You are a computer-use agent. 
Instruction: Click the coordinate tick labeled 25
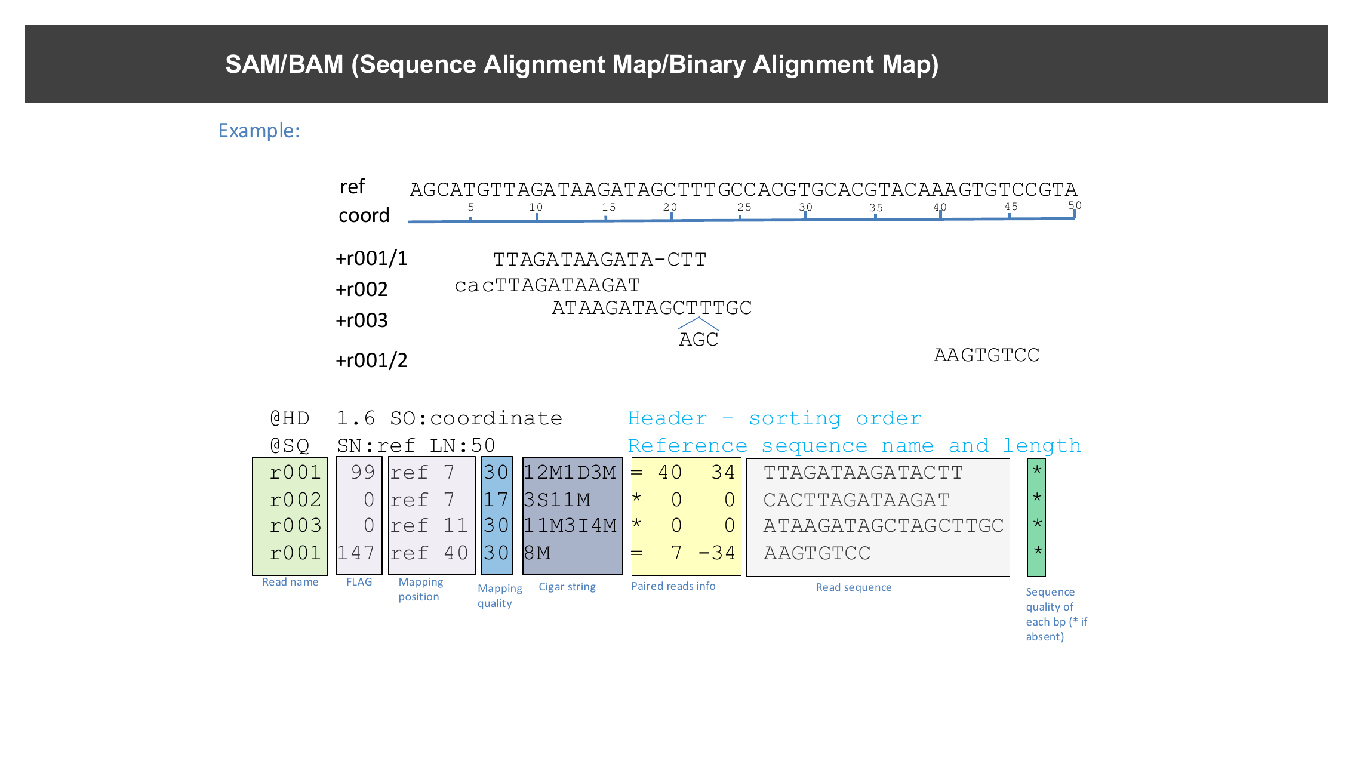744,207
